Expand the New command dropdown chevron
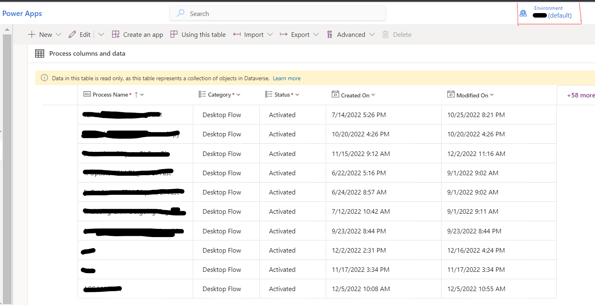Screen dimensions: 595x305 pyautogui.click(x=58, y=34)
